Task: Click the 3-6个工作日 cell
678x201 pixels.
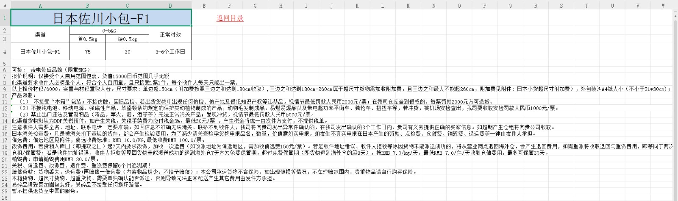Action: coord(170,52)
